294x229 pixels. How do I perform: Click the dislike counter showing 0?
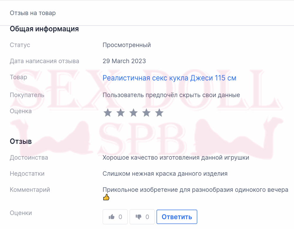coord(147,217)
